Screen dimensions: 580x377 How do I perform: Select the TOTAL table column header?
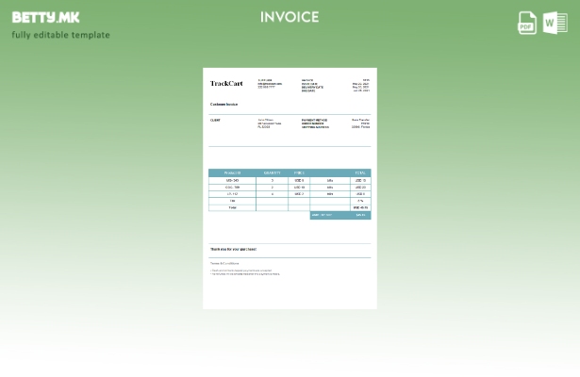(360, 172)
